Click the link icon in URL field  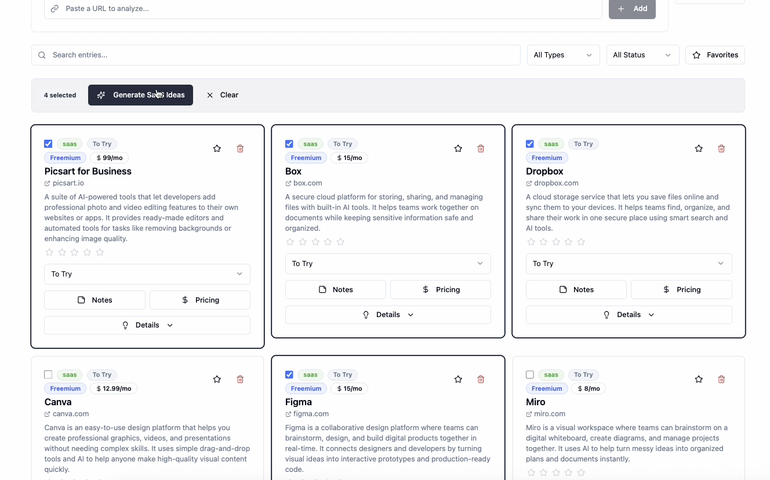pos(55,9)
